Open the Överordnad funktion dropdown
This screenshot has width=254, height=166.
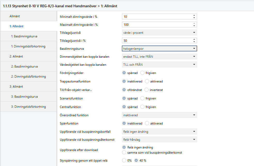click(159, 115)
